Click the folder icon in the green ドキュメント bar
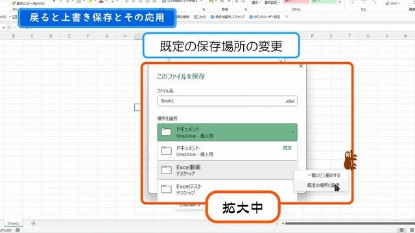The width and height of the screenshot is (415, 233). [x=166, y=132]
